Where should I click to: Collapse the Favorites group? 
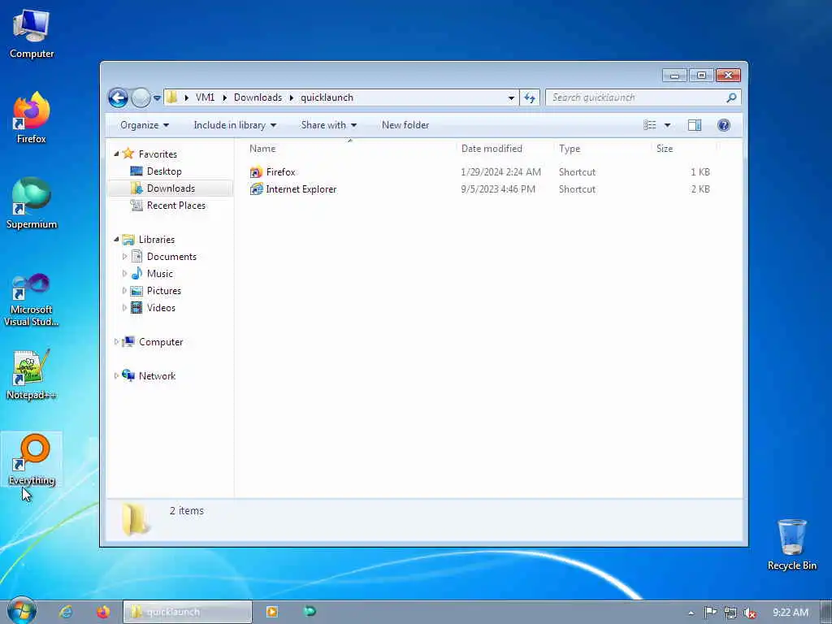[x=116, y=154]
